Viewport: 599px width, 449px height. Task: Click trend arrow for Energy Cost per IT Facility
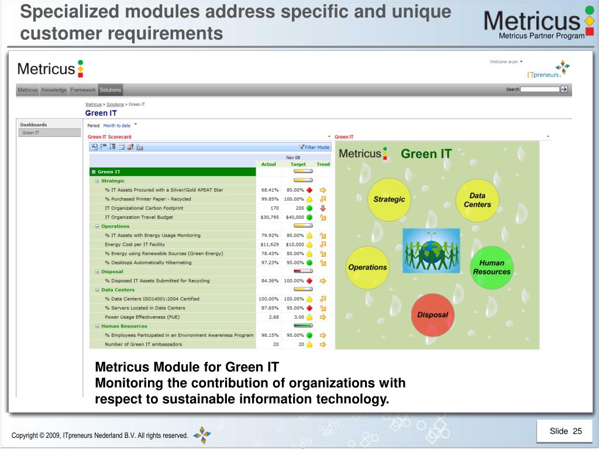pyautogui.click(x=323, y=245)
